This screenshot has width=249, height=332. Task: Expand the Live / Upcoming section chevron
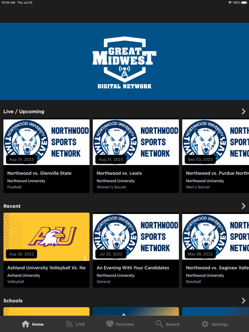(243, 112)
